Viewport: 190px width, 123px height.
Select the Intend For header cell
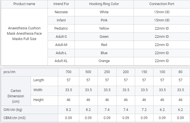pyautogui.click(x=61, y=4)
